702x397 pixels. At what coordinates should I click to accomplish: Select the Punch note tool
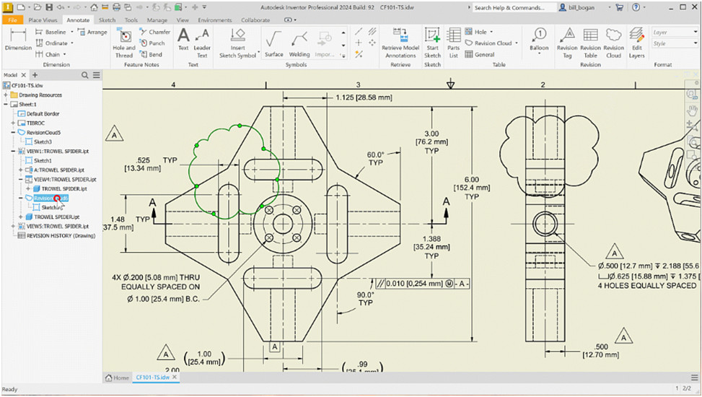152,43
